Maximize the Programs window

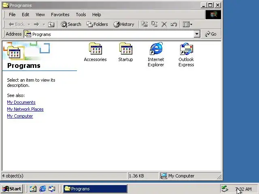(210, 5)
